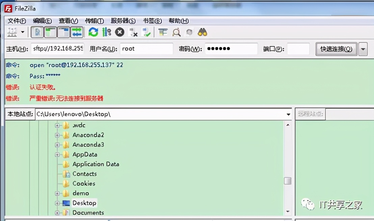Disconnect from current server icon
The image size is (374, 221).
click(133, 32)
